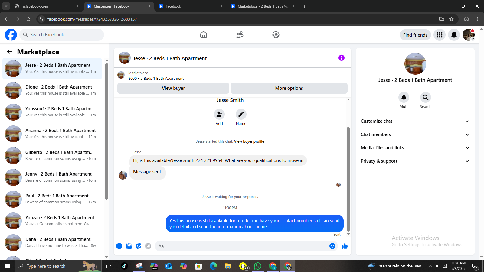Viewport: 484px width, 272px height.
Task: Click the Search Facebook input field
Action: coord(62,35)
